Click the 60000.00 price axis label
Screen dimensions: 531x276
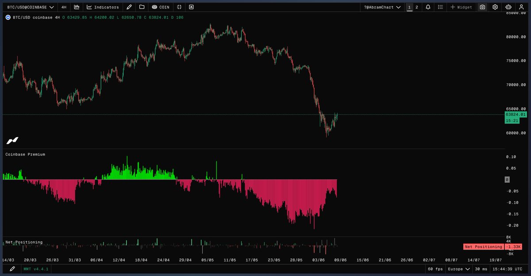point(516,133)
